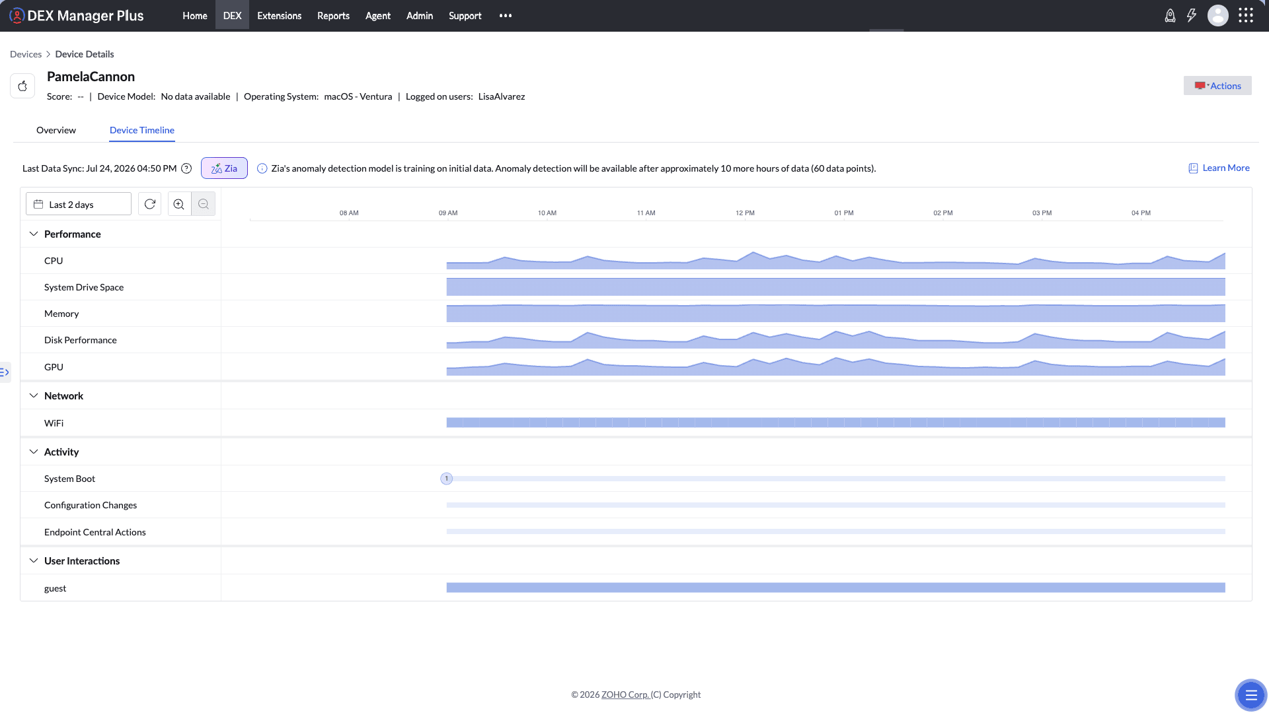This screenshot has height=713, width=1269.
Task: Open the Reports menu
Action: [x=333, y=16]
